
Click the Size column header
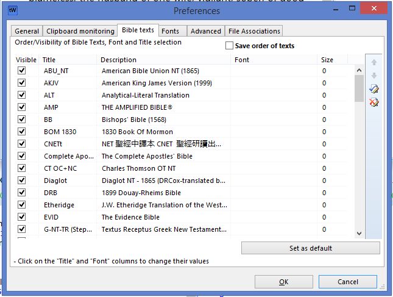point(332,60)
